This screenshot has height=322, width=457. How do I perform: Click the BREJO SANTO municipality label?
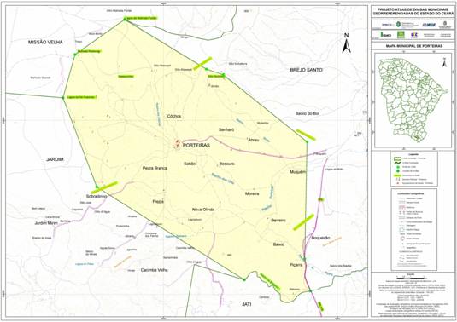pyautogui.click(x=307, y=70)
